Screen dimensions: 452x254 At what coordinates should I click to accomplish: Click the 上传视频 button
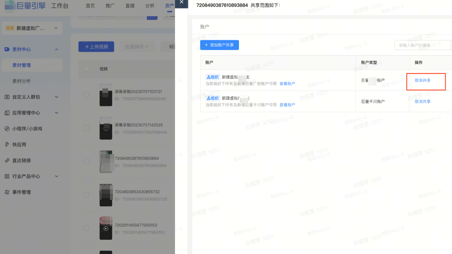(96, 47)
